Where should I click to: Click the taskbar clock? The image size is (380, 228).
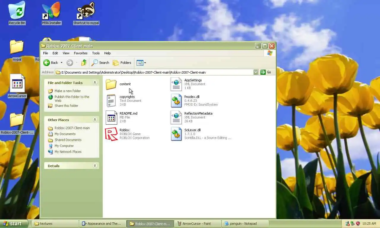point(369,224)
